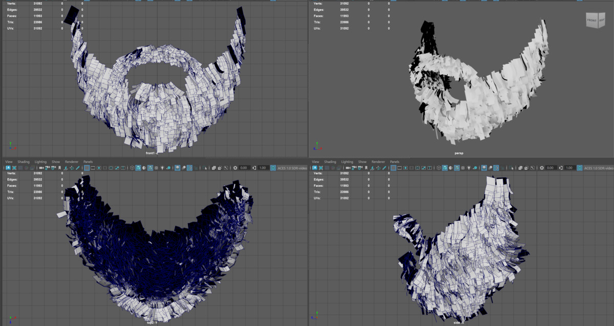The image size is (614, 326).
Task: Open the Panels menu of the side-X panel
Action: (395, 161)
